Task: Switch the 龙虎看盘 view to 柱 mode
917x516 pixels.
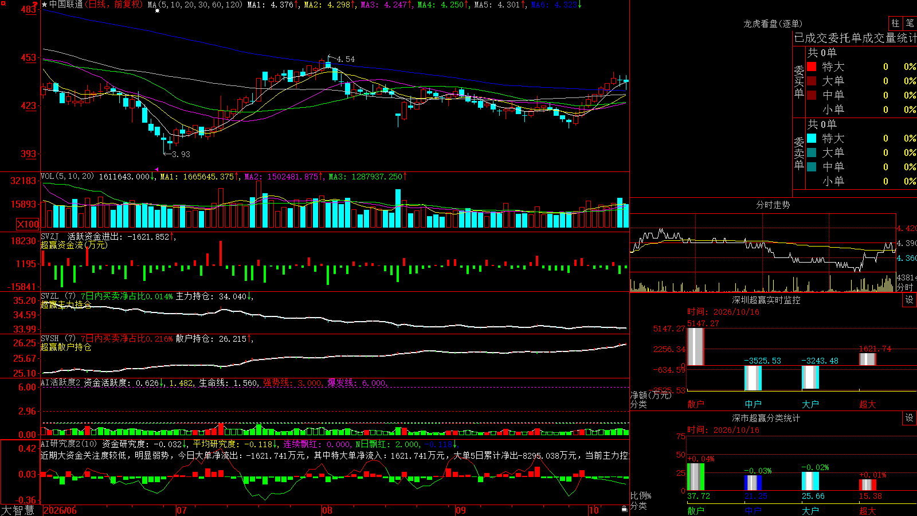Action: (895, 23)
